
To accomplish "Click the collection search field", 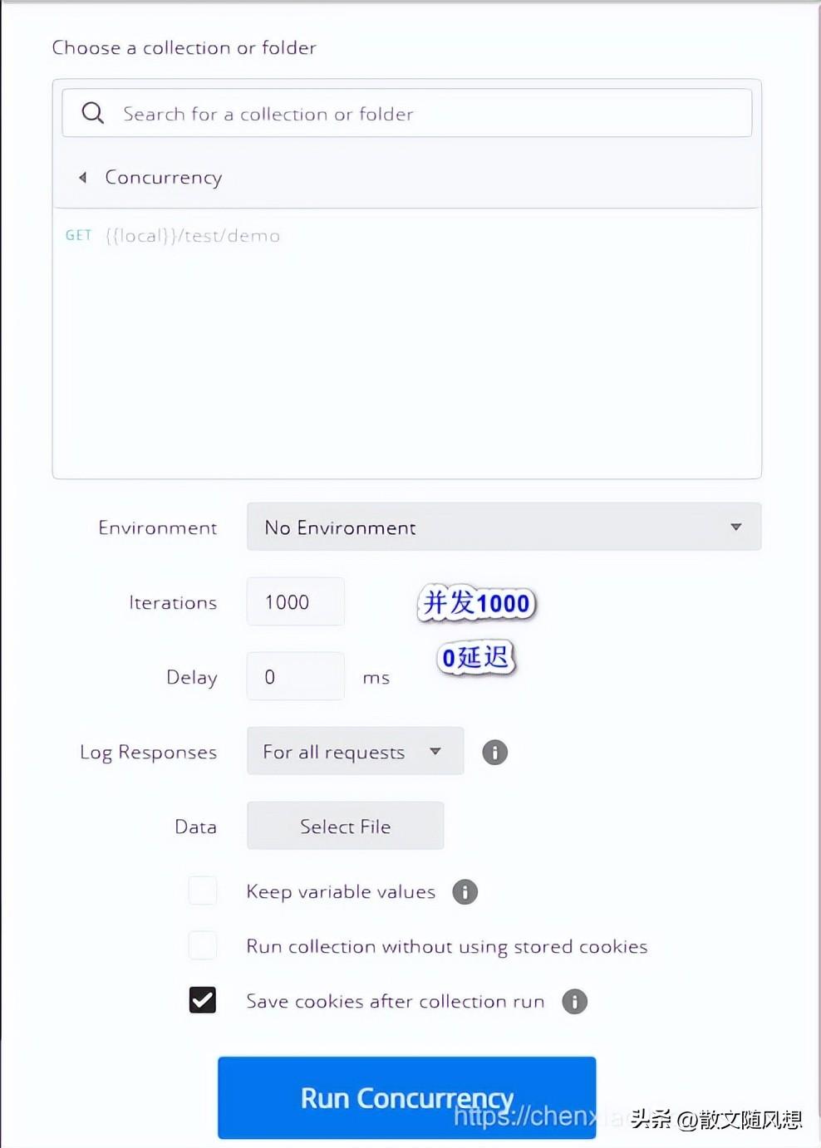I will point(407,113).
